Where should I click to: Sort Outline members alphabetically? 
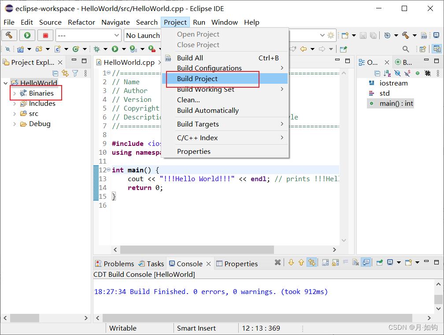tap(387, 73)
